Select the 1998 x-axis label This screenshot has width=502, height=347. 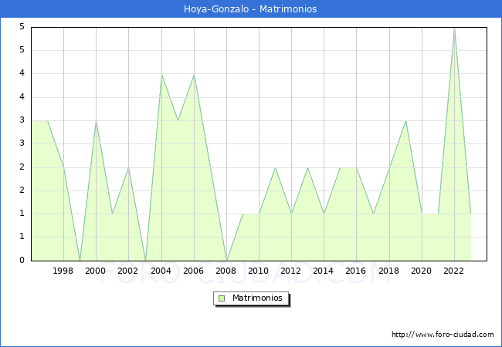click(63, 271)
